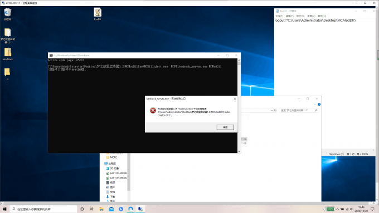Open cloud app icon on taskbar
Image resolution: width=379 pixels, height=213 pixels.
[130, 209]
